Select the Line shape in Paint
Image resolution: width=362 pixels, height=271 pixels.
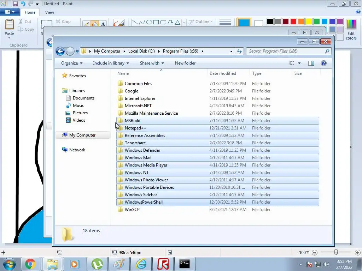point(135,22)
